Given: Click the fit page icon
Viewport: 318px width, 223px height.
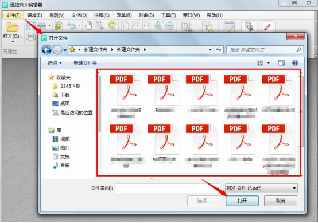Looking at the screenshot, I should coord(135,26).
